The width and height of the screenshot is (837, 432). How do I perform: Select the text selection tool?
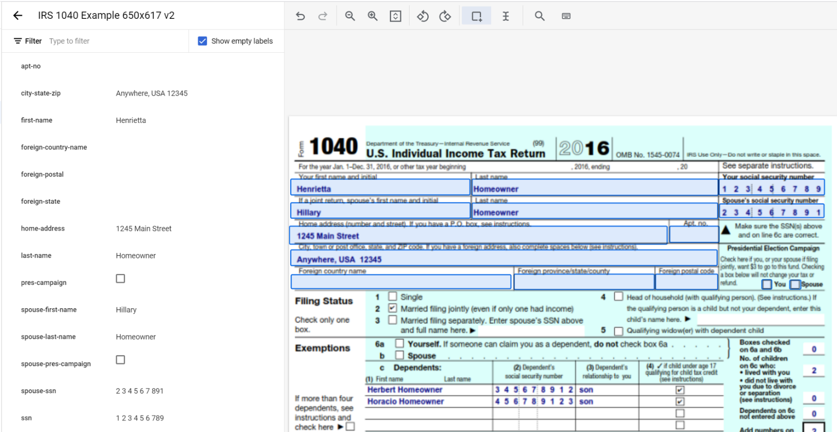coord(506,15)
